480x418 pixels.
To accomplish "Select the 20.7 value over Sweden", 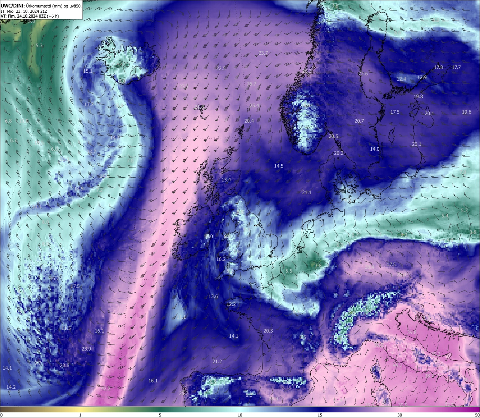I will pos(359,121).
